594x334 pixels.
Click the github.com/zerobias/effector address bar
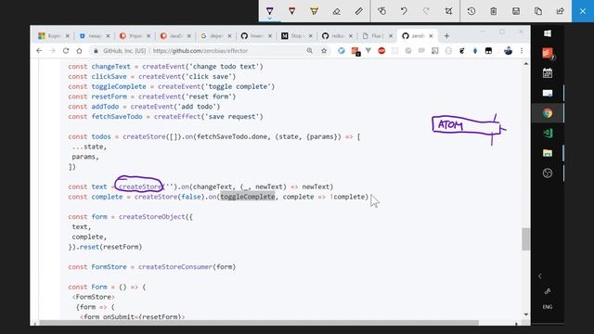200,51
